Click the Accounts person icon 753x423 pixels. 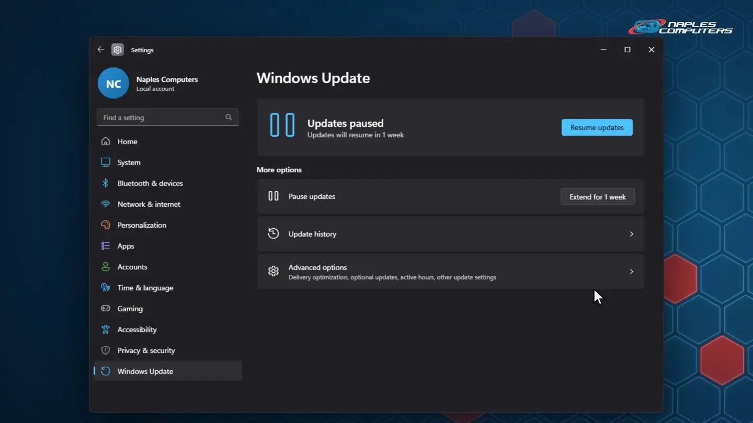click(106, 267)
